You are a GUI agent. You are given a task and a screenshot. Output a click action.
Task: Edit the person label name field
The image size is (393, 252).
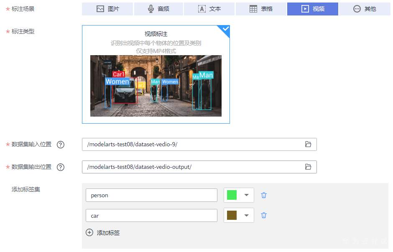tap(151, 195)
